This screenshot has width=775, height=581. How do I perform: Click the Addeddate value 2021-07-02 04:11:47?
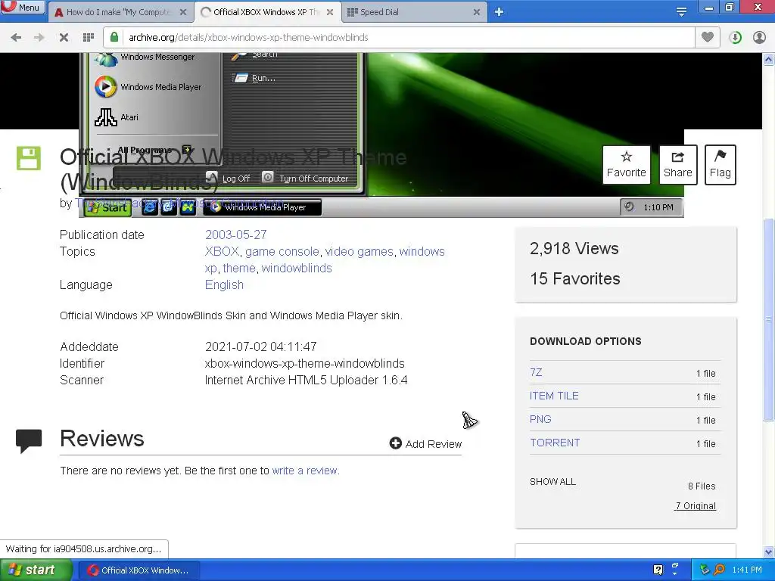click(x=260, y=346)
